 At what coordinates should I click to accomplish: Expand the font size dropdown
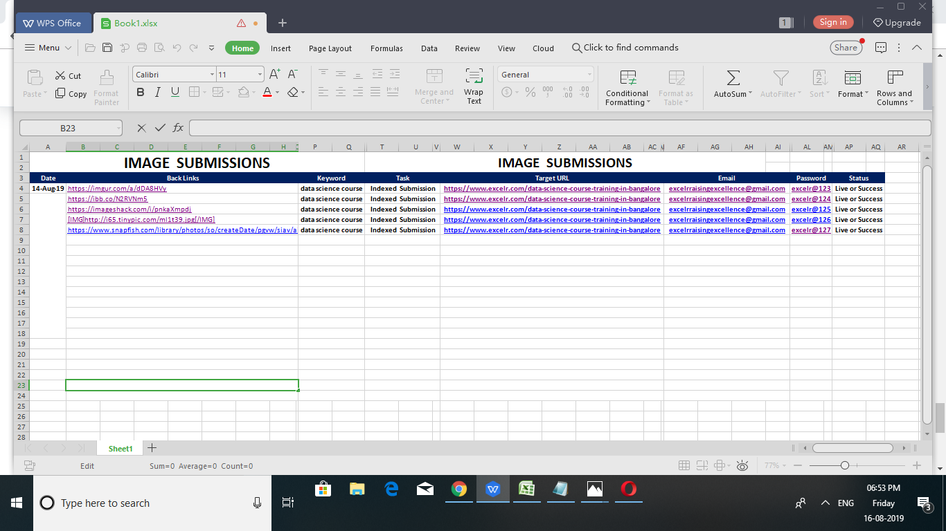[260, 75]
